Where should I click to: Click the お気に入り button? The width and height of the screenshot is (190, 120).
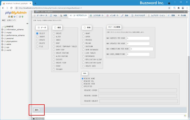point(11,20)
